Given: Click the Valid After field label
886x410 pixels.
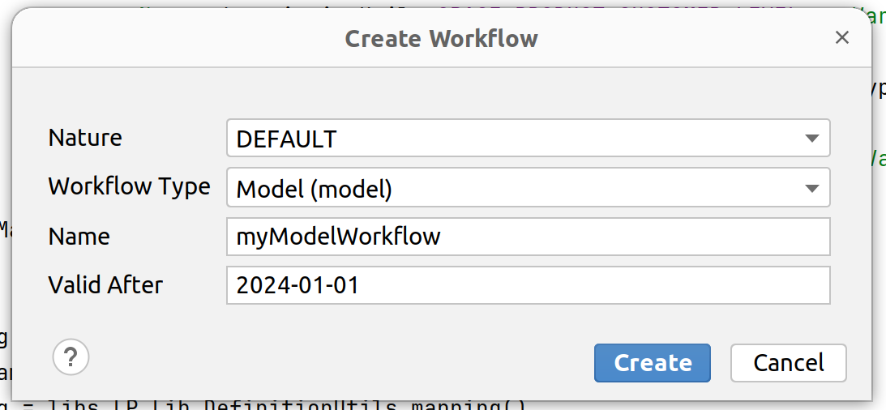Looking at the screenshot, I should tap(105, 285).
